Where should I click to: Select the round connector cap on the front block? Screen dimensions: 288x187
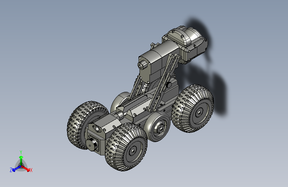point(91,145)
